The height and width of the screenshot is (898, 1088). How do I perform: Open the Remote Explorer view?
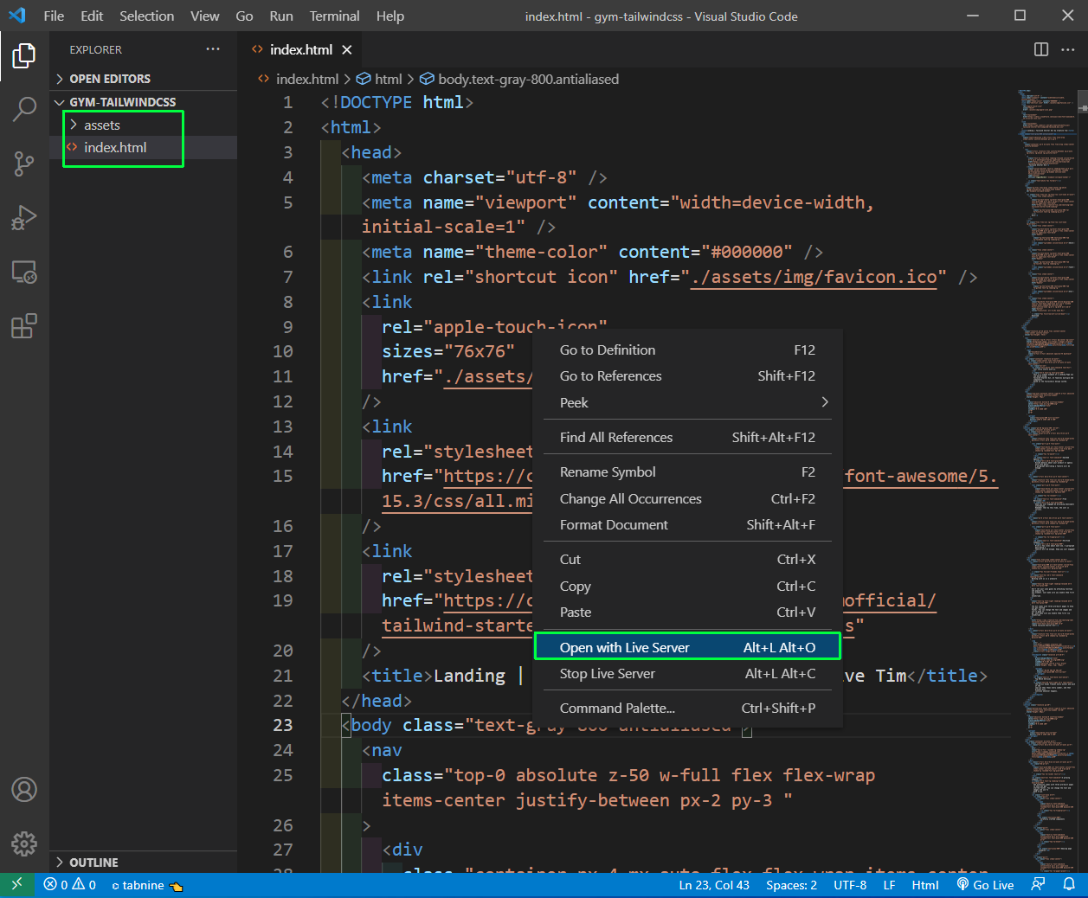click(24, 273)
